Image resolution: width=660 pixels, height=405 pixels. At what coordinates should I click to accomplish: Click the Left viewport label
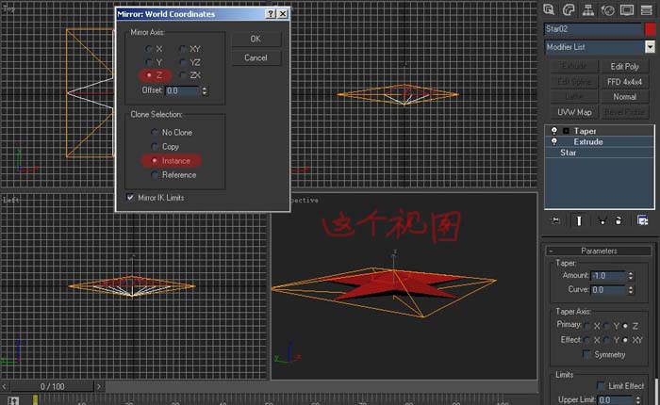[x=10, y=200]
